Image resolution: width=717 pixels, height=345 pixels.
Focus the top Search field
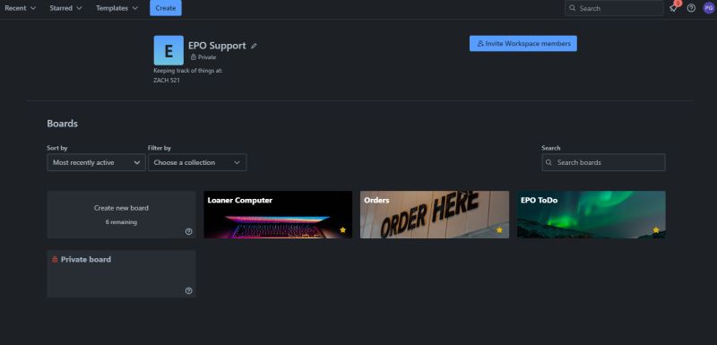[614, 8]
